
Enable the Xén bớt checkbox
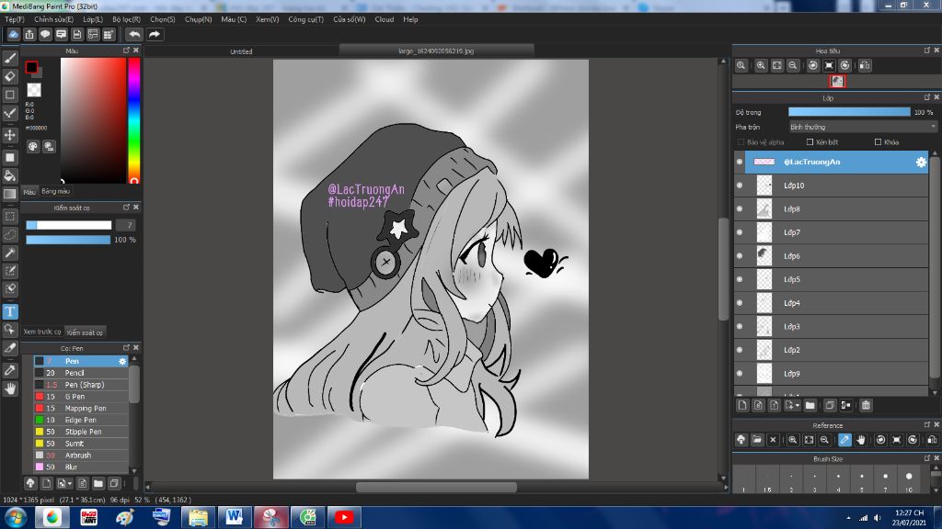pyautogui.click(x=810, y=142)
